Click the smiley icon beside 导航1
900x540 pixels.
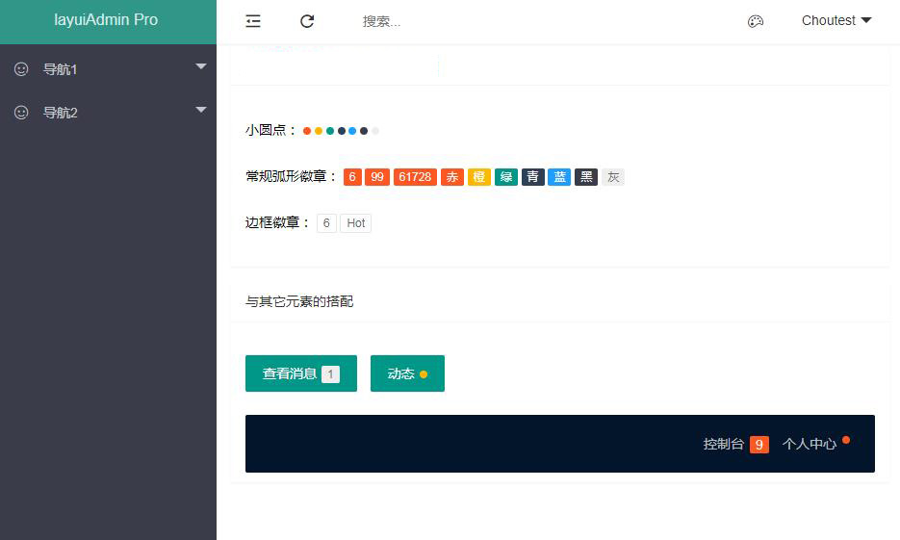(x=21, y=69)
